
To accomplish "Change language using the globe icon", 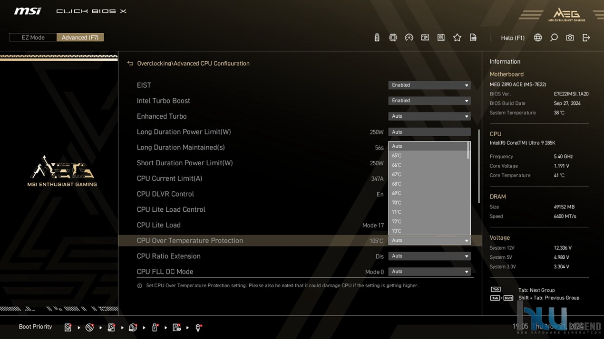I will [x=538, y=38].
